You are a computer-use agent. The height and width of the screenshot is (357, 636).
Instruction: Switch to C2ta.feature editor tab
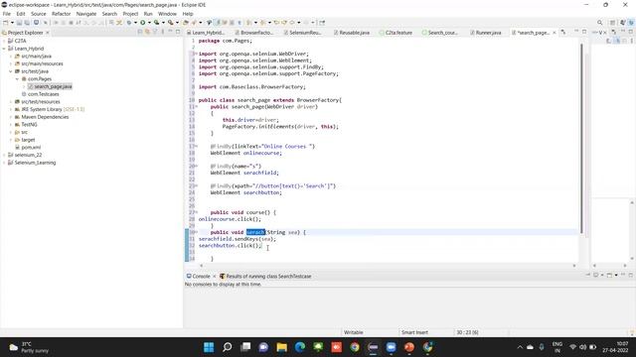click(x=396, y=33)
